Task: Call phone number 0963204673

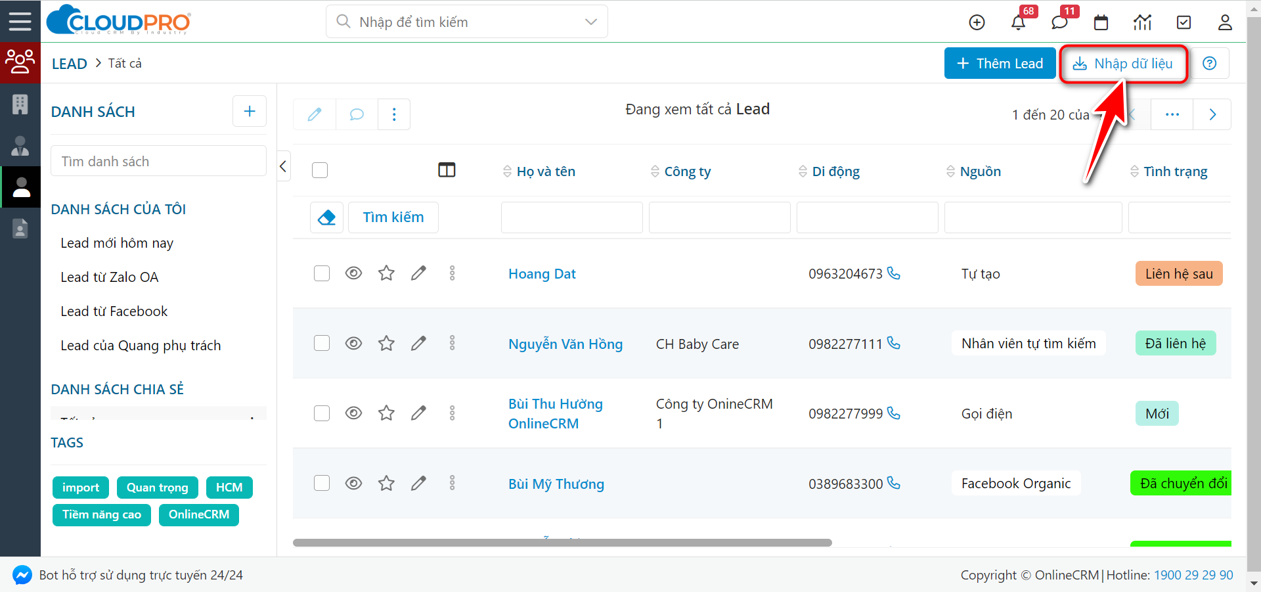Action: click(x=894, y=273)
